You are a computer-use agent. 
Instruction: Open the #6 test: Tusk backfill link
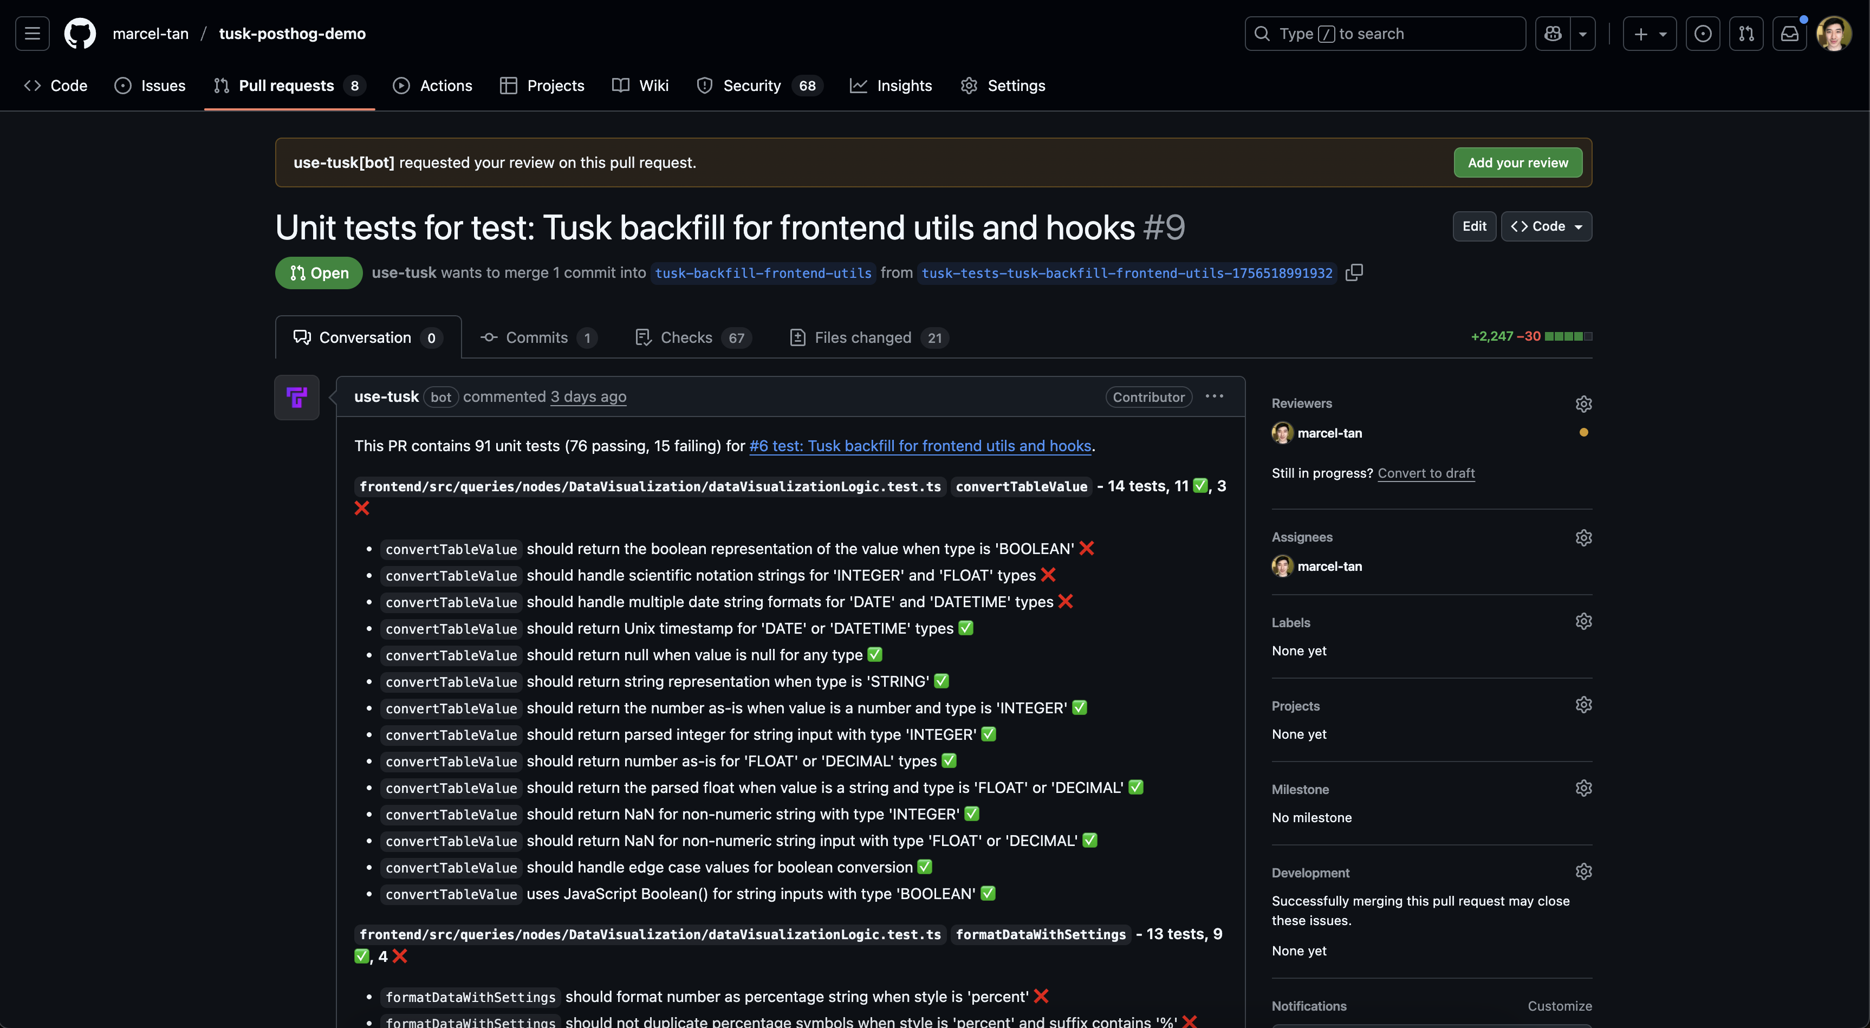(920, 446)
